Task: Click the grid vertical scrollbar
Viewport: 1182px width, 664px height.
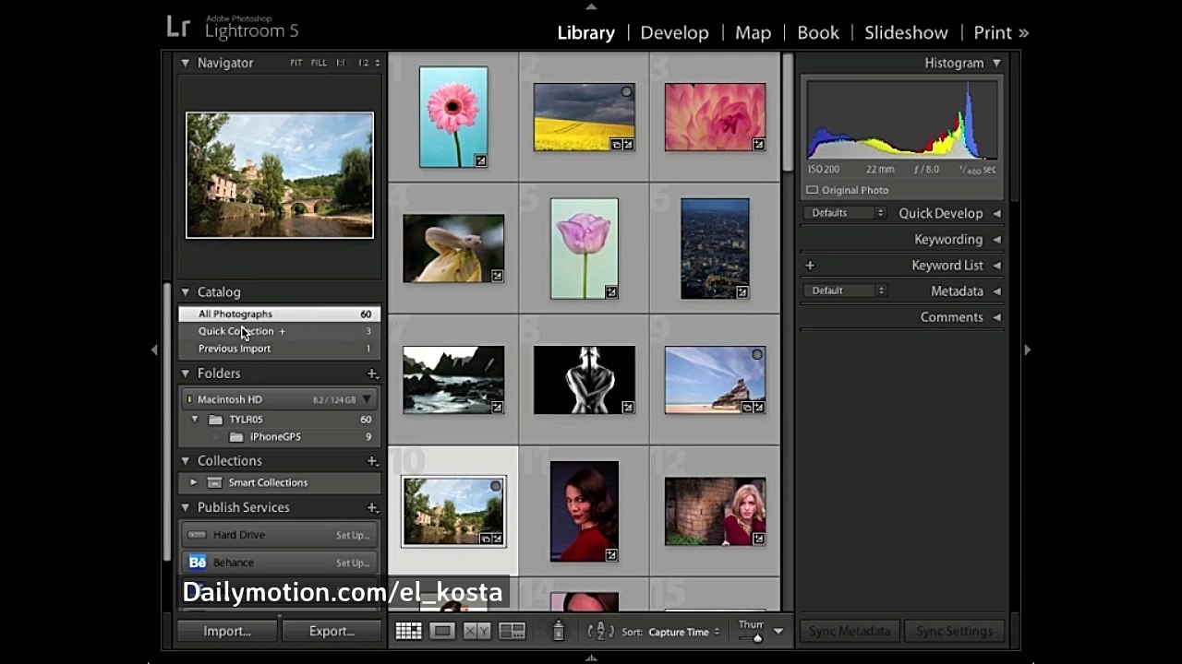Action: pos(788,113)
